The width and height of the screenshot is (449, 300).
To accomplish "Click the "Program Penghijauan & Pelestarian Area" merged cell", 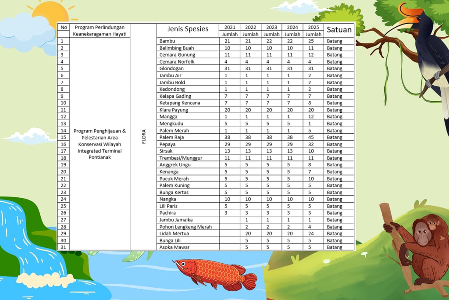I will [100, 144].
